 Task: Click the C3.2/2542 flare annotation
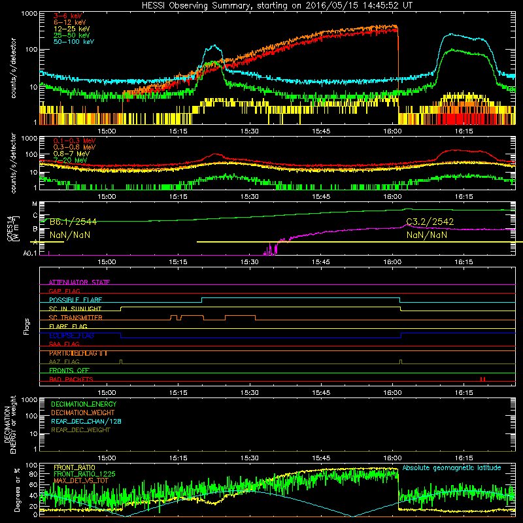(430, 222)
